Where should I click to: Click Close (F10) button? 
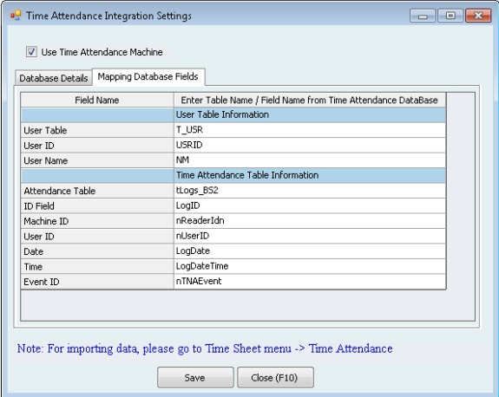(275, 377)
